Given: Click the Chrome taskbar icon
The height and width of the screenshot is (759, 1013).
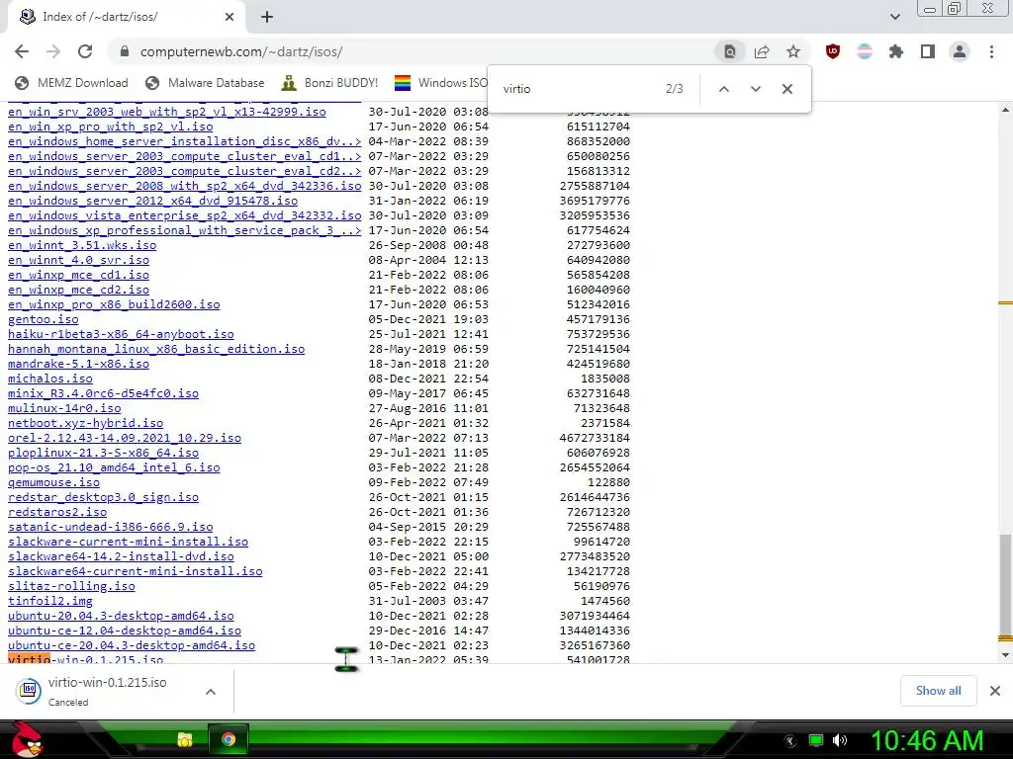Looking at the screenshot, I should [x=229, y=739].
